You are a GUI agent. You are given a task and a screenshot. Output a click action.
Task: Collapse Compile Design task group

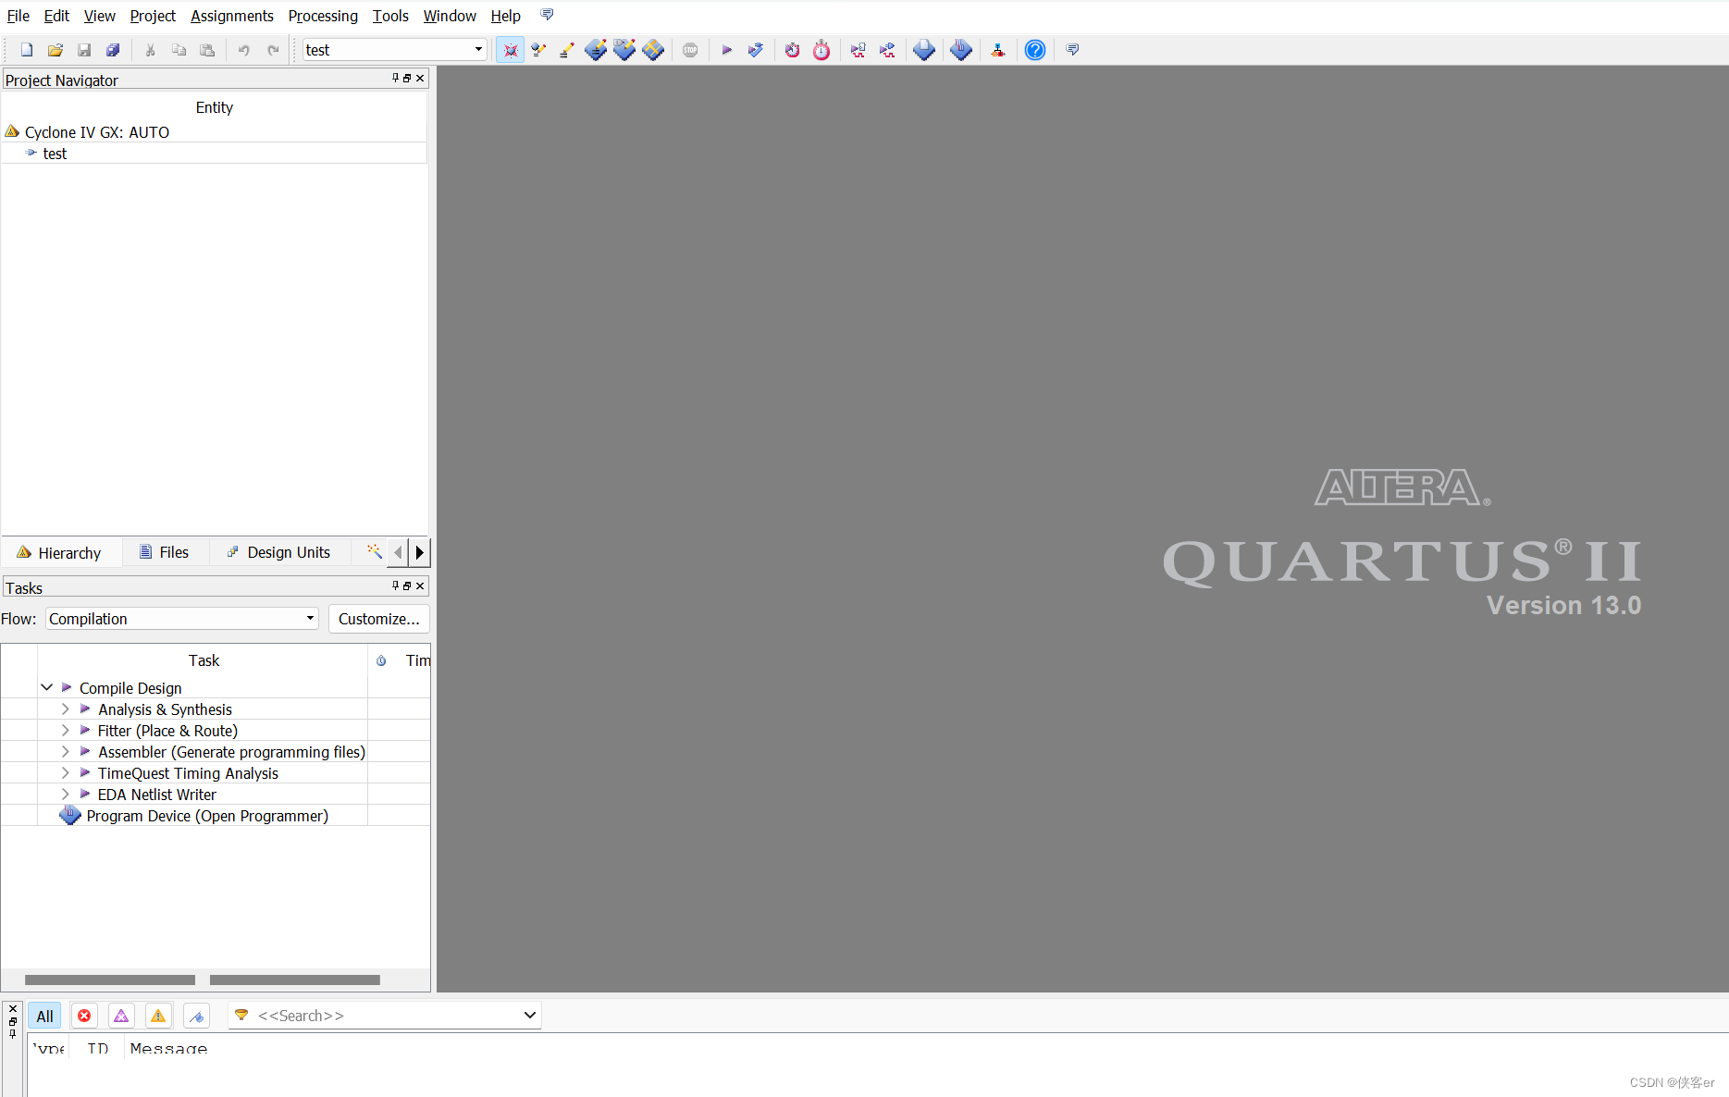[46, 687]
